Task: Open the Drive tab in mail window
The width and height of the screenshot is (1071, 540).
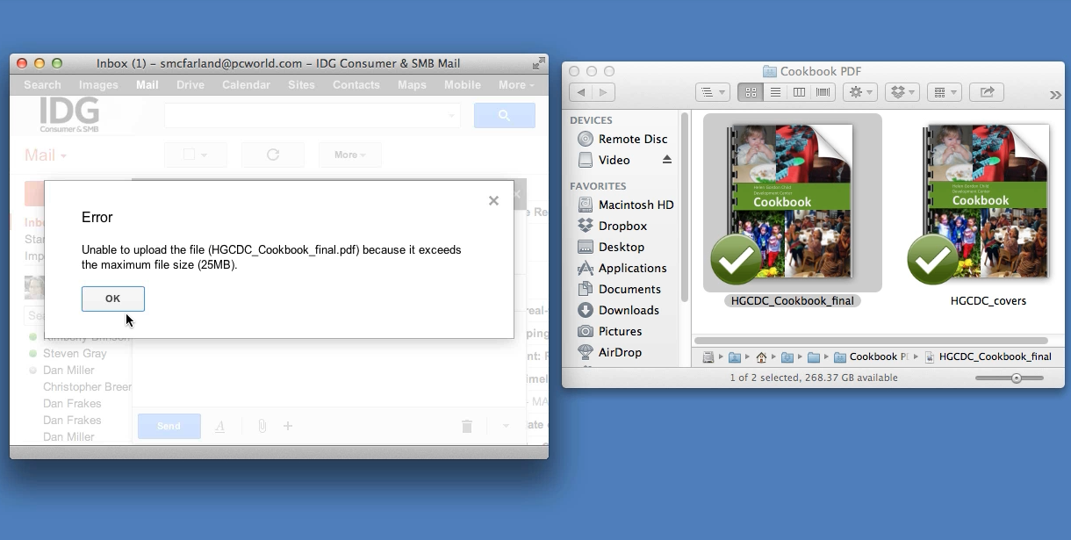Action: (x=190, y=85)
